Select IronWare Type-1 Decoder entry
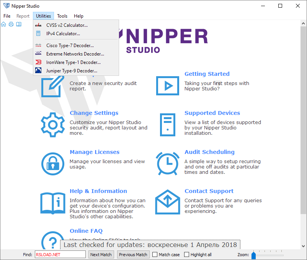307x260 pixels. click(76, 62)
